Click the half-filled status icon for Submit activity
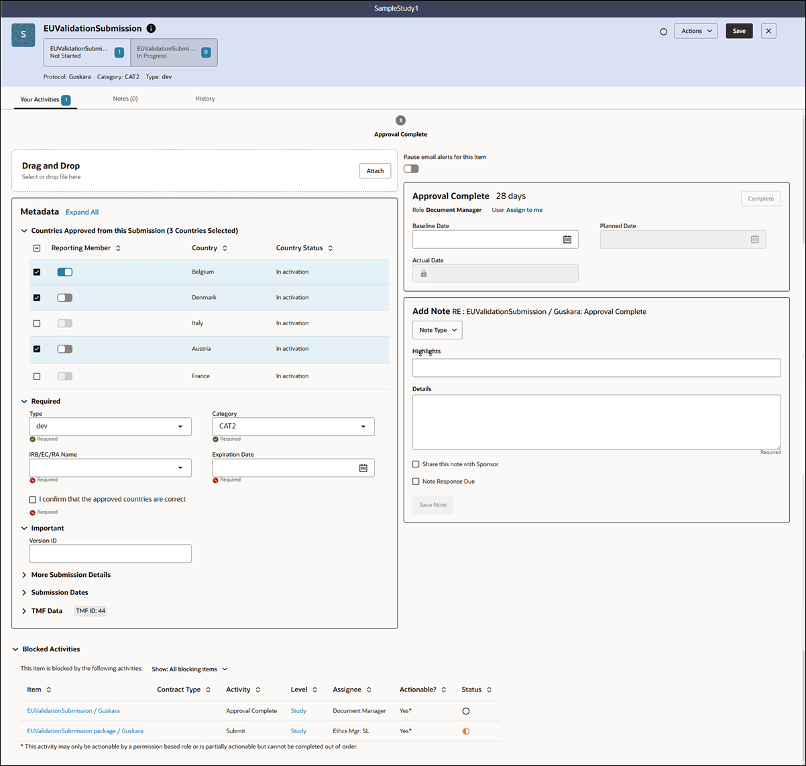 click(466, 730)
